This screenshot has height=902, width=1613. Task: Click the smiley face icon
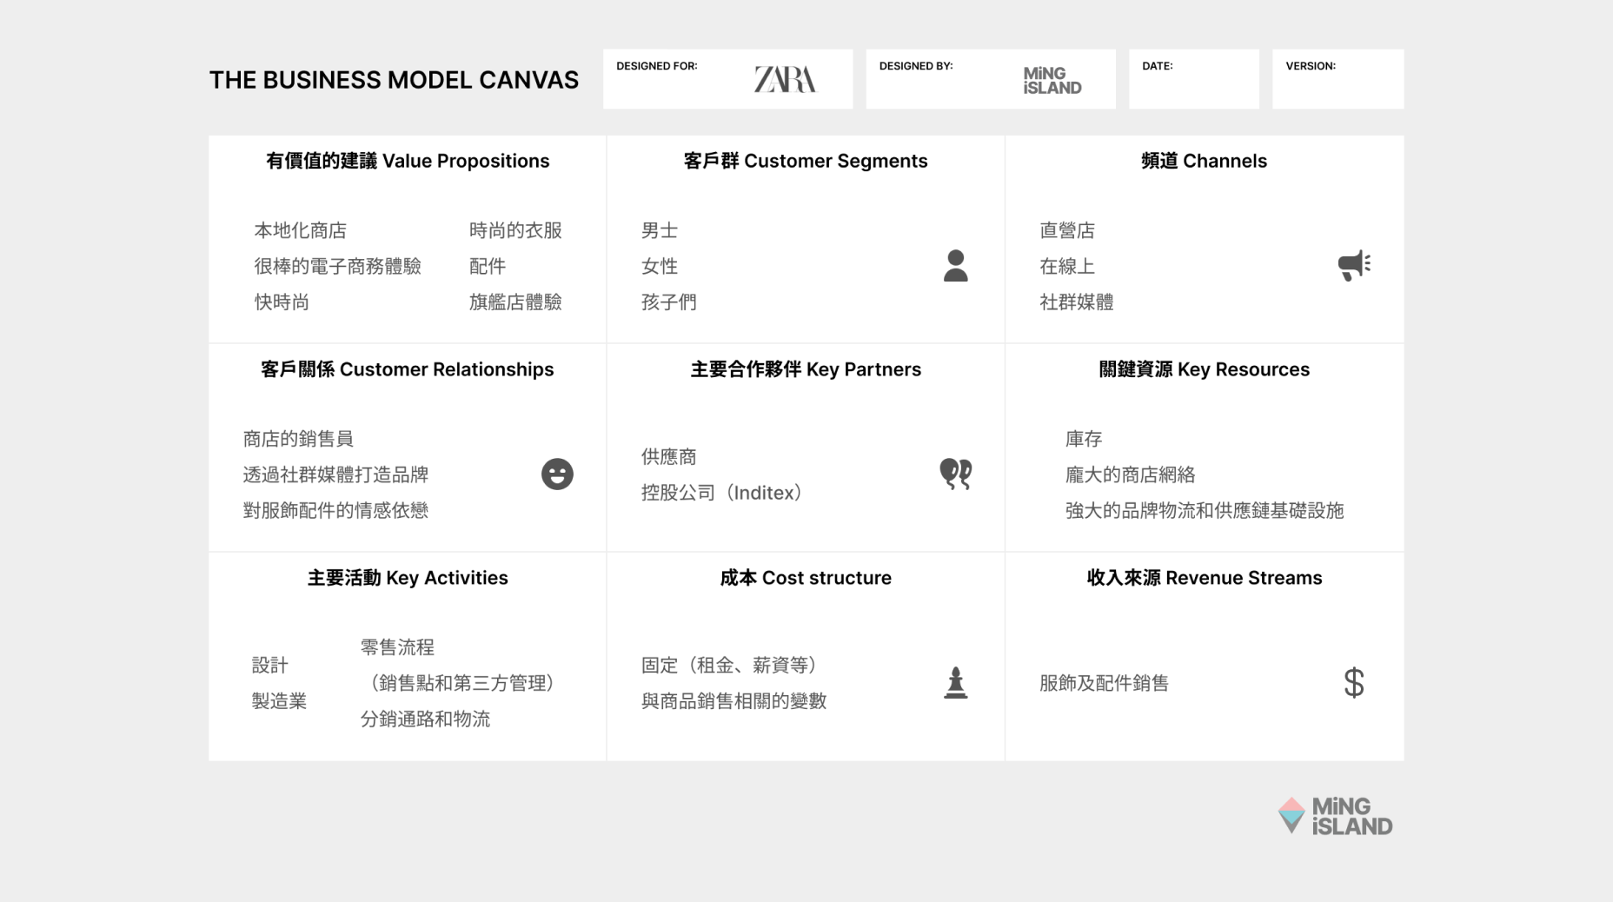pyautogui.click(x=557, y=474)
